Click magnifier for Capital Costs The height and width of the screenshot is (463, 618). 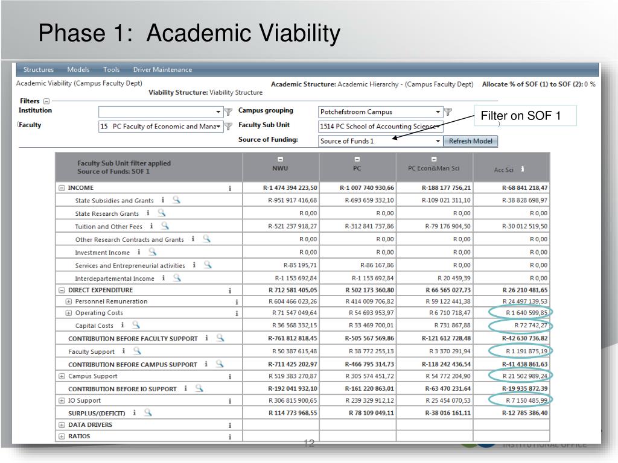click(x=136, y=324)
